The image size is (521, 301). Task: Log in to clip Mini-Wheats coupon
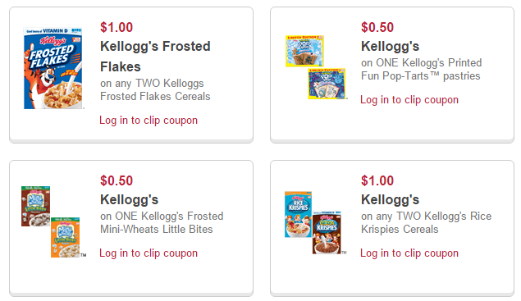point(149,253)
